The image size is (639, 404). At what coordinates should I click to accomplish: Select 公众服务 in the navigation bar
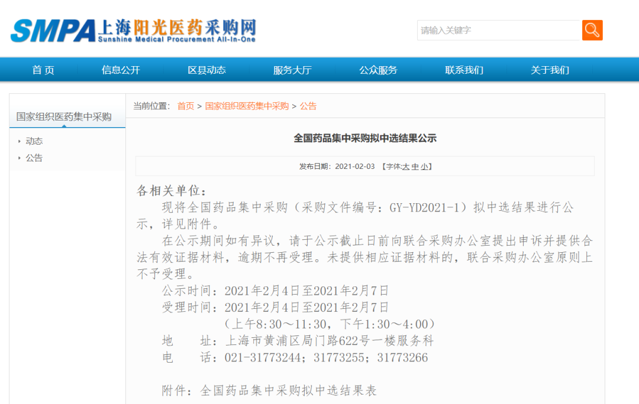click(x=378, y=70)
